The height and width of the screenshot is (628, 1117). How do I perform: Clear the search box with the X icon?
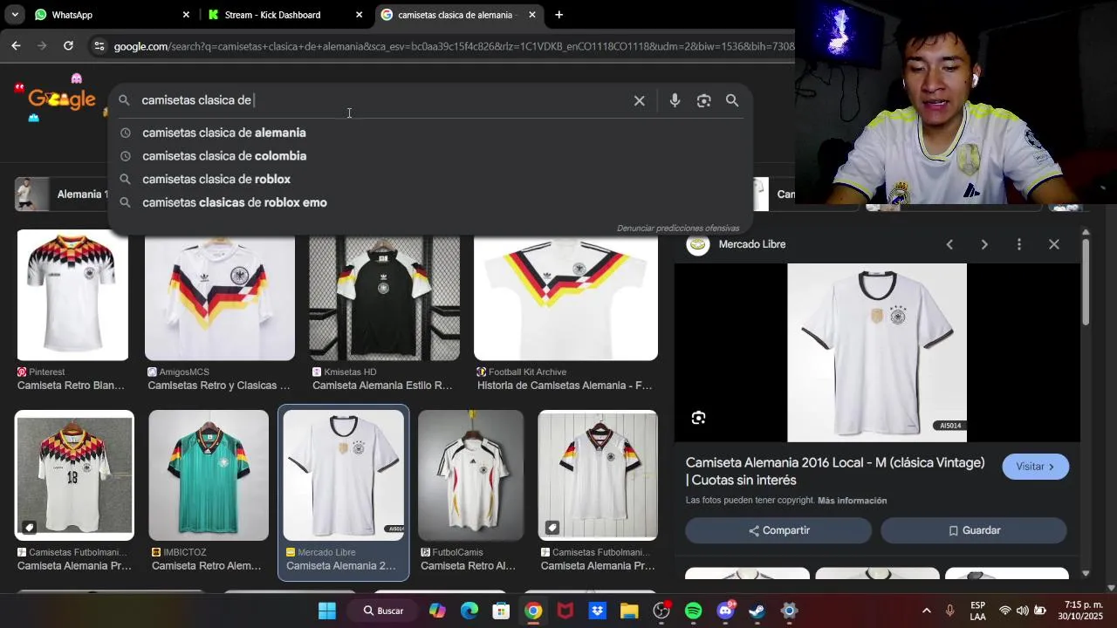pos(639,100)
